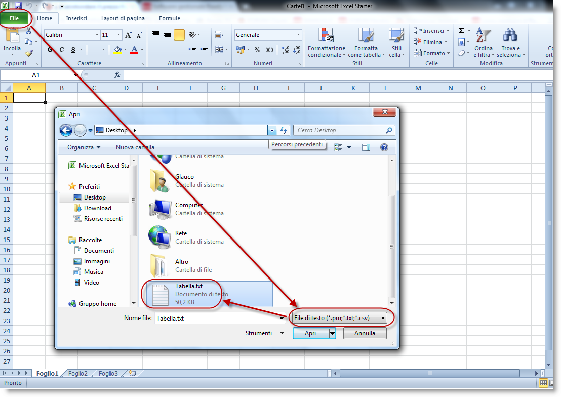Open Ordina e filtra menu
561x397 pixels.
pyautogui.click(x=484, y=43)
